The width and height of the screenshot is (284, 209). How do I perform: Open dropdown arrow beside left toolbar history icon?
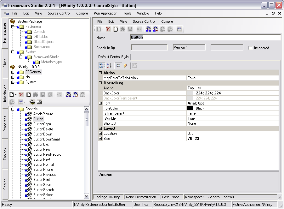[25, 102]
